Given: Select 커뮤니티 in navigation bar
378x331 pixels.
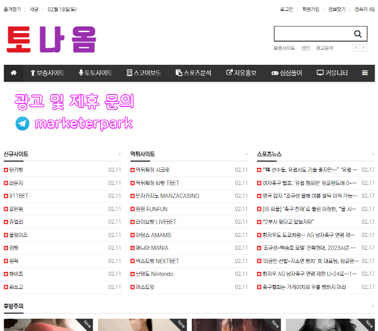Looking at the screenshot, I should tap(332, 73).
